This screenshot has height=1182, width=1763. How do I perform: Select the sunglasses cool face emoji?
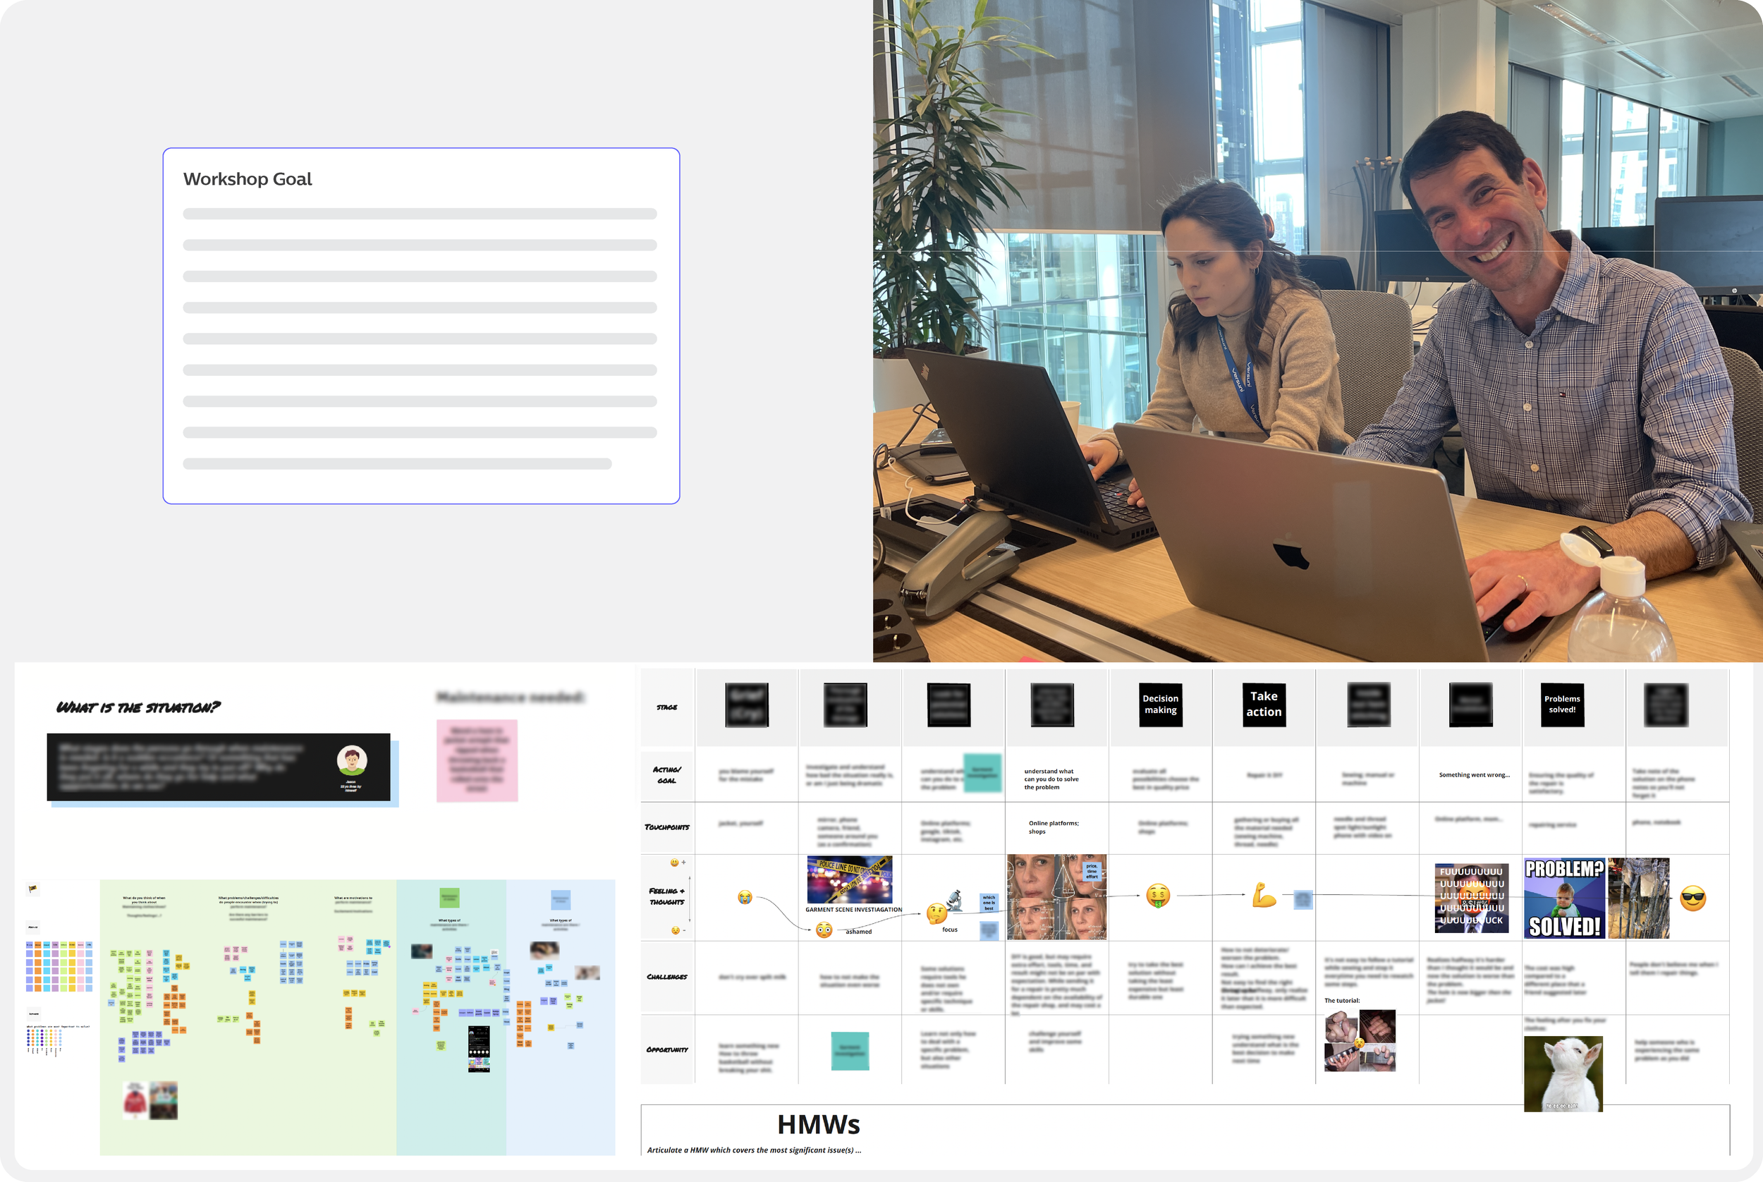pos(1693,898)
